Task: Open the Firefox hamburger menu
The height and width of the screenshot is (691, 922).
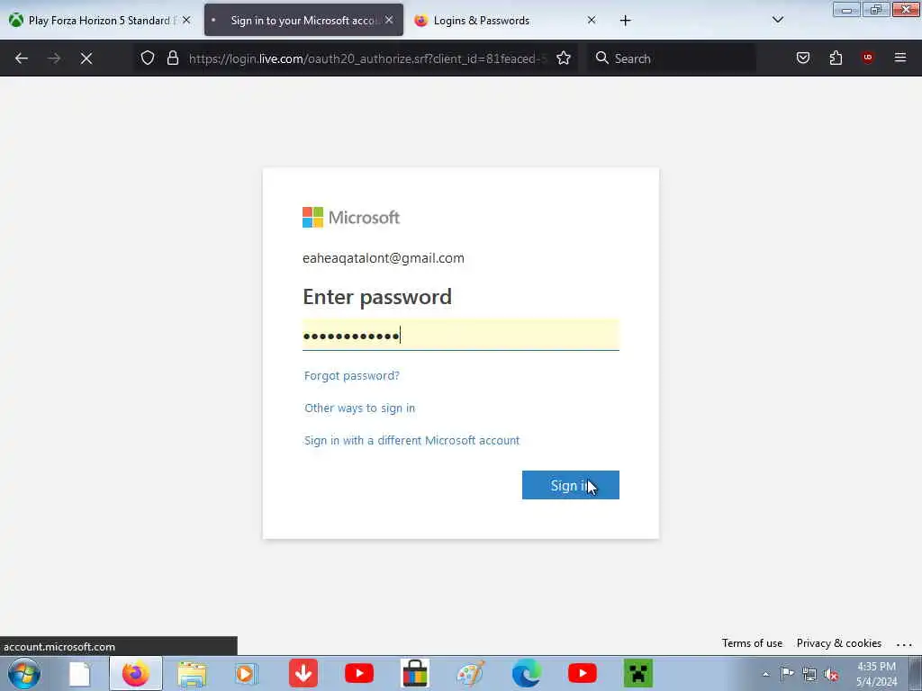Action: click(x=900, y=58)
